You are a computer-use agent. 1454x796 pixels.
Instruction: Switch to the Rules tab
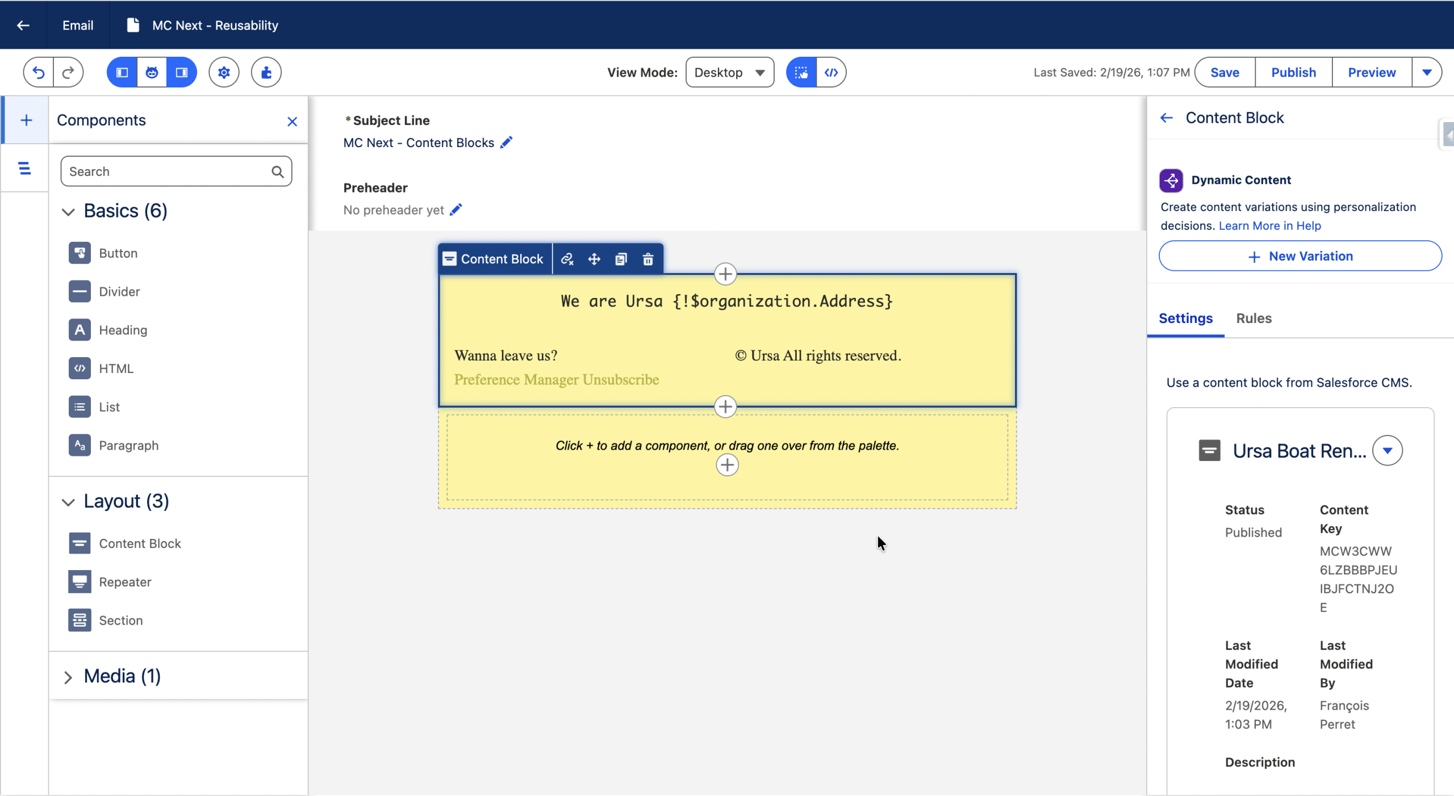coord(1254,319)
